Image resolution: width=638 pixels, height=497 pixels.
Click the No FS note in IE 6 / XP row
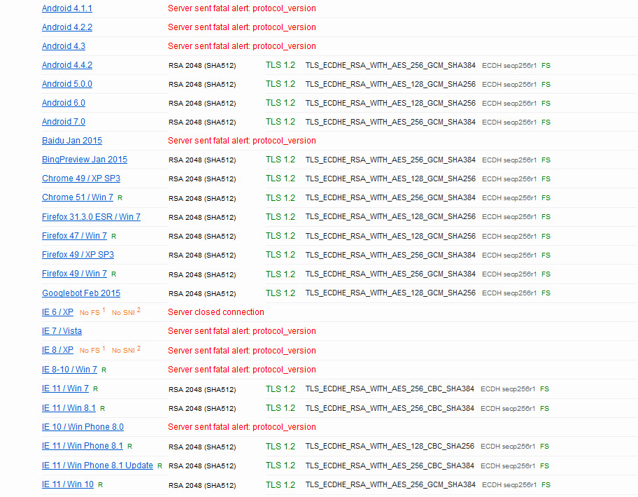click(x=92, y=312)
